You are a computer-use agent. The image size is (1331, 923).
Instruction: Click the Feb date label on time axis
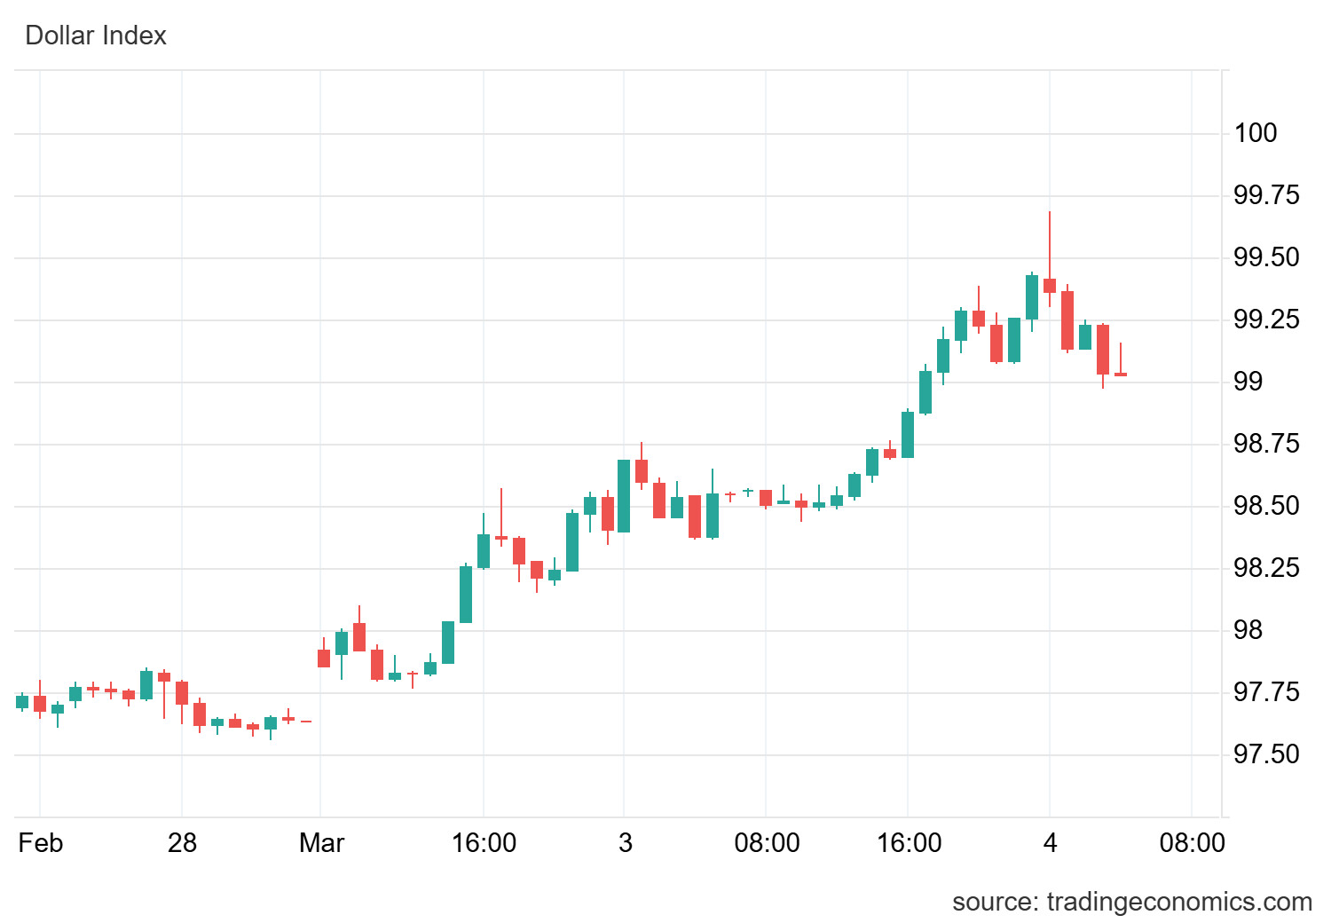coord(41,842)
